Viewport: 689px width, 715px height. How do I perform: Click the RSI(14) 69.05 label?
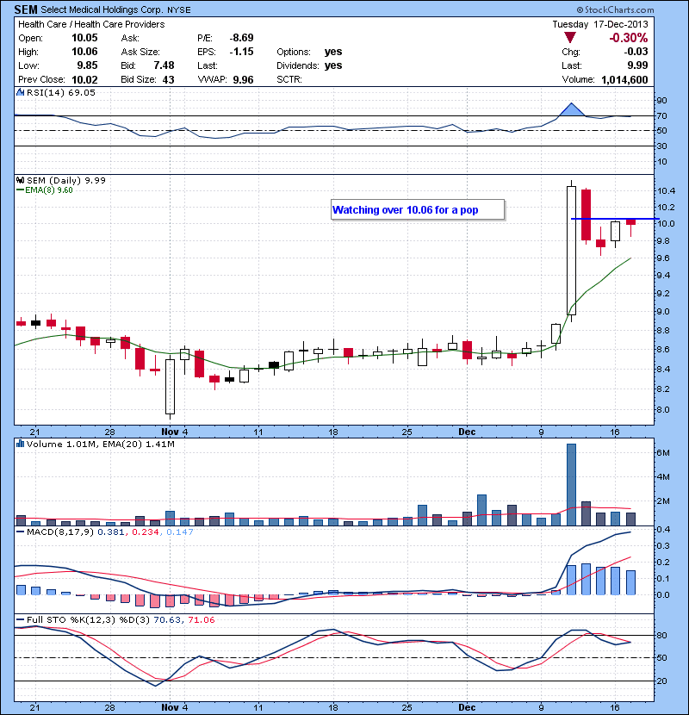(61, 92)
